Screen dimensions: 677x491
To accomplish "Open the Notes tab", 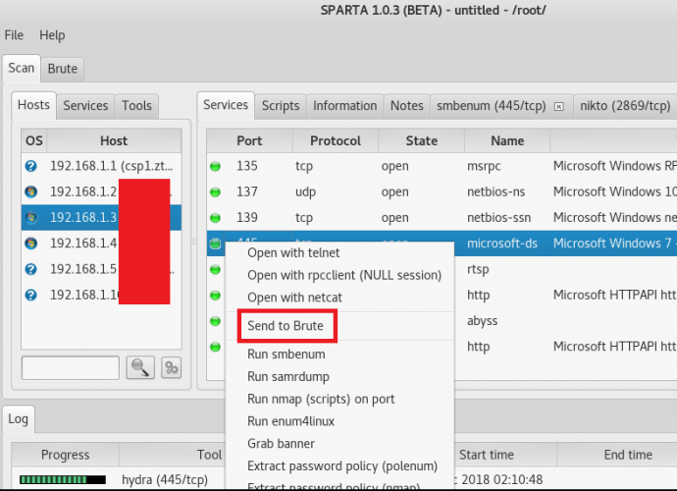I will point(407,106).
